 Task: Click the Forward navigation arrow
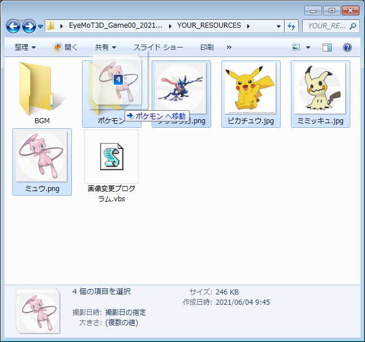coord(29,26)
